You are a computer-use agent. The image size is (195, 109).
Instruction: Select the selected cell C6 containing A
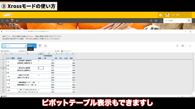pos(41,68)
